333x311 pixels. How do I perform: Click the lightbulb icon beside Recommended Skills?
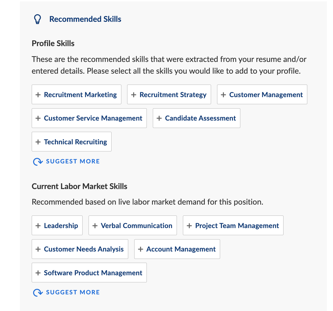(x=37, y=19)
